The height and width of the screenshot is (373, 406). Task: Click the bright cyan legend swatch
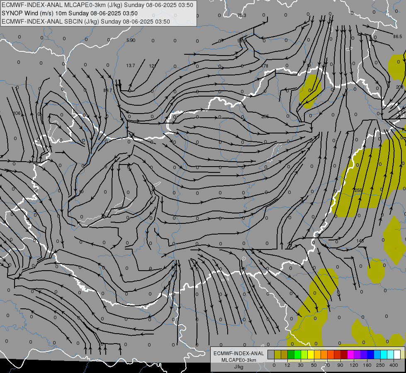(x=384, y=354)
